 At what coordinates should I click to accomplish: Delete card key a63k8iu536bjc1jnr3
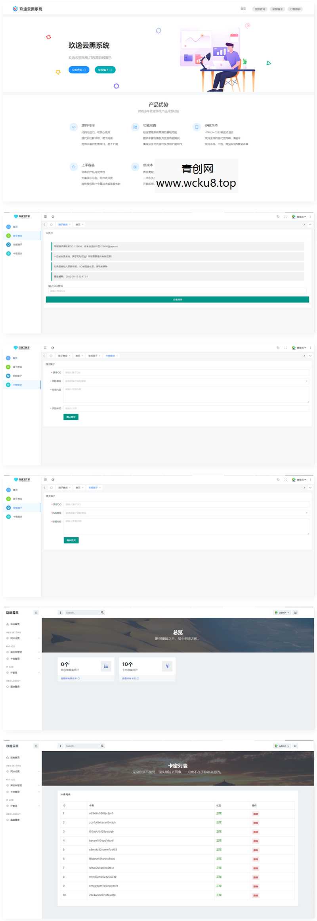click(x=256, y=814)
